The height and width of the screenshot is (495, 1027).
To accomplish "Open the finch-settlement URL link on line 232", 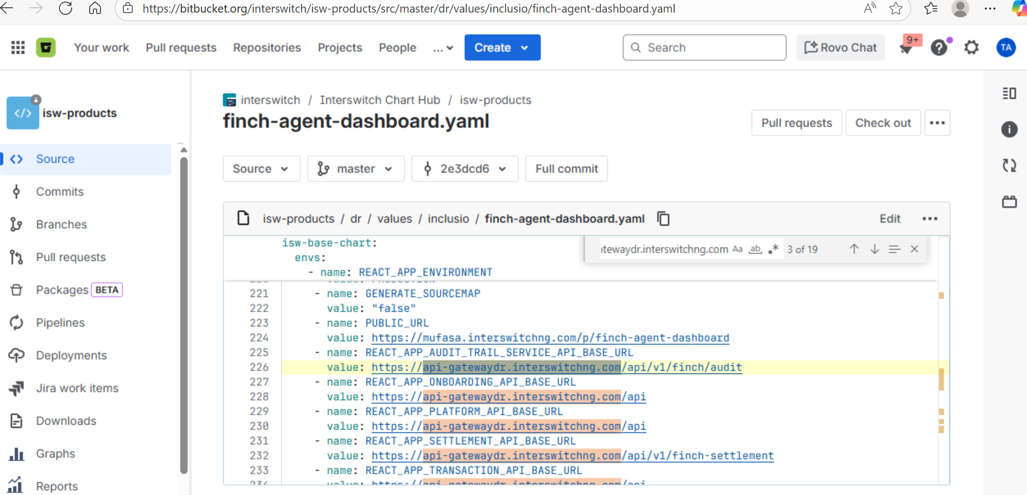I will click(572, 456).
